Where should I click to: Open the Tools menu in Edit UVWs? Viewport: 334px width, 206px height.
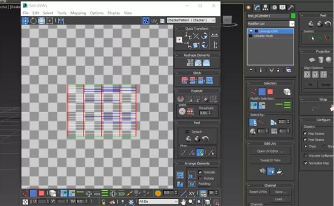tap(62, 13)
